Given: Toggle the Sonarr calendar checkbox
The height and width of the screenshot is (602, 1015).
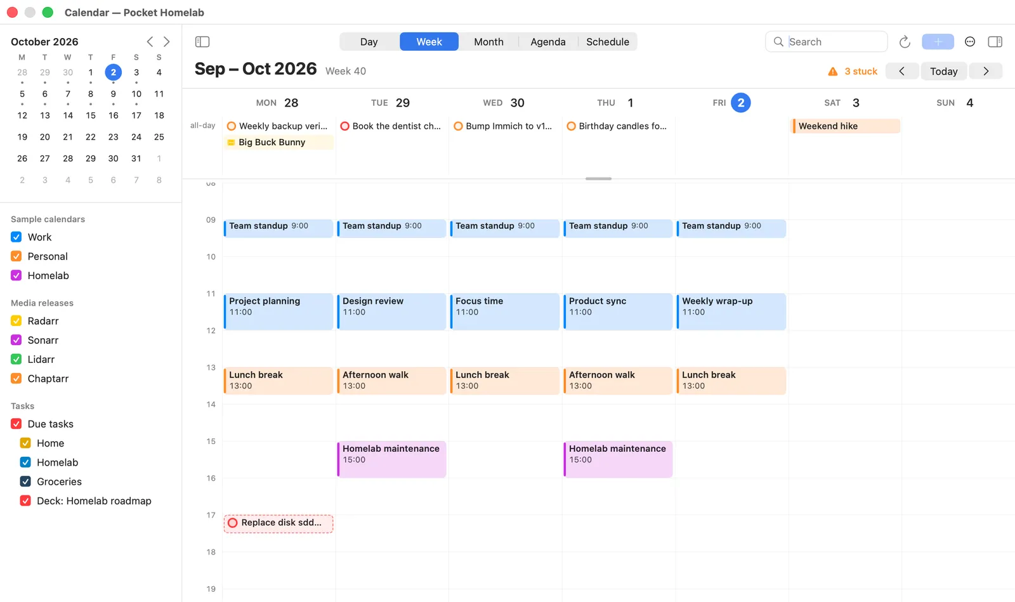Looking at the screenshot, I should coord(16,340).
